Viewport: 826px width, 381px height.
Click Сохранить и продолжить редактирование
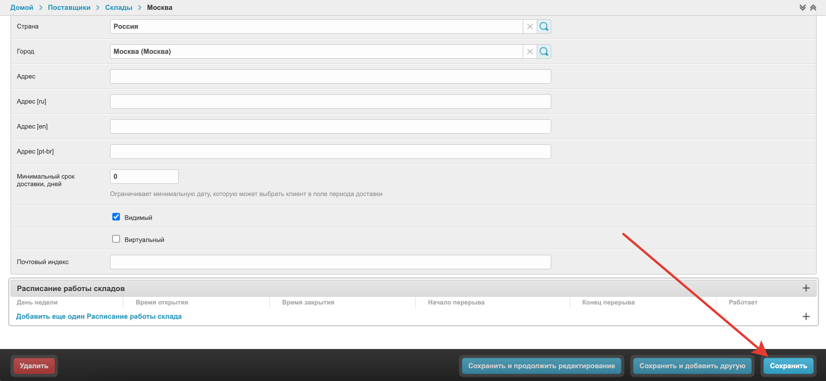(x=541, y=366)
